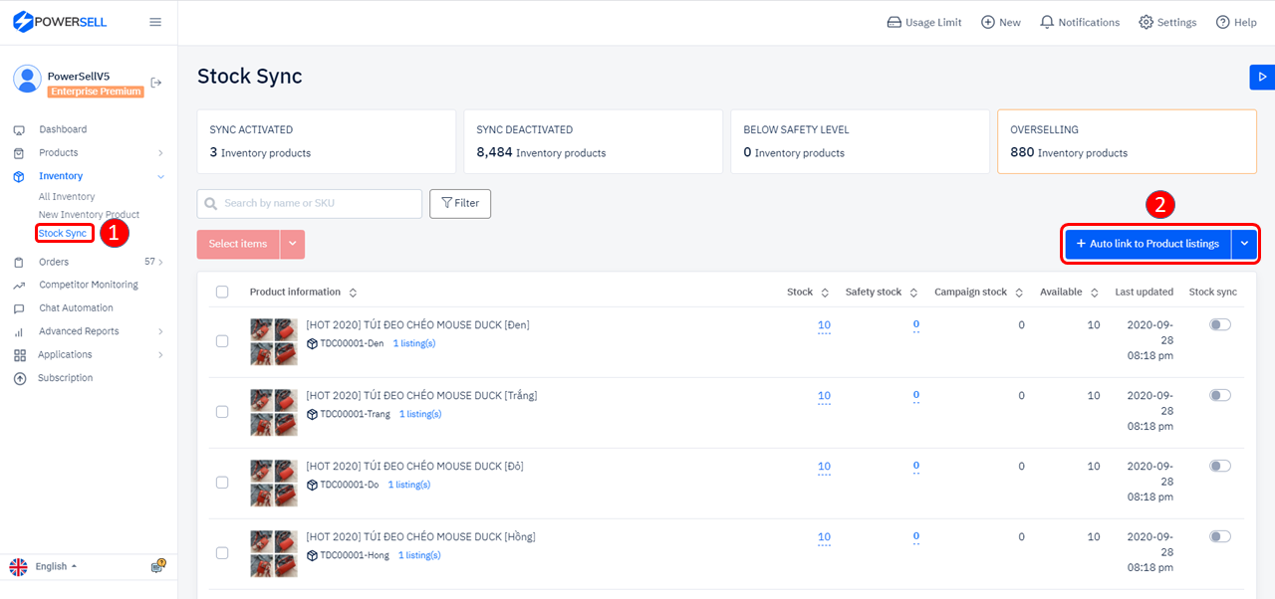Click the SKU box icon for TDC00001-Den

pyautogui.click(x=312, y=343)
